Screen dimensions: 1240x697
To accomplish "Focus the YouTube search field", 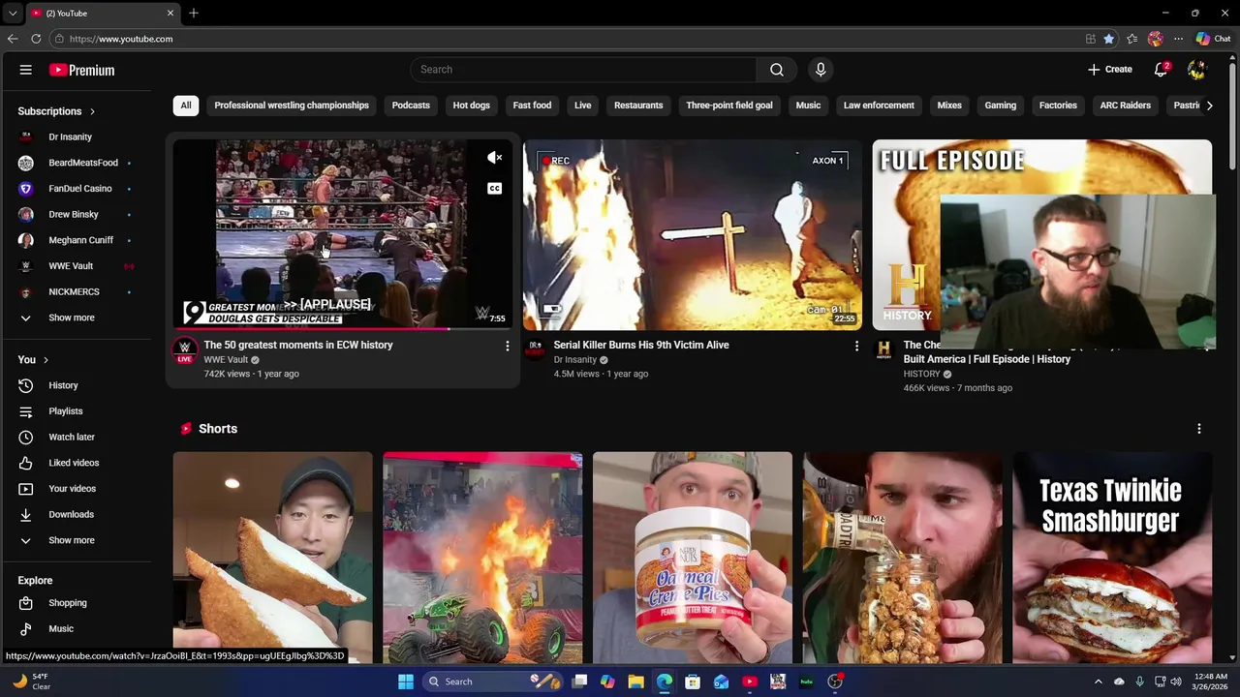I will 583,70.
